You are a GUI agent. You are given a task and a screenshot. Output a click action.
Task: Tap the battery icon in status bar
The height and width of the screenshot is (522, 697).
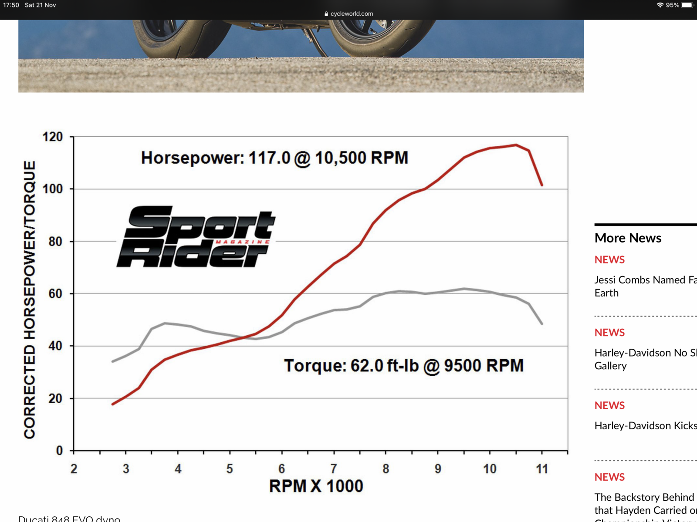pyautogui.click(x=687, y=5)
